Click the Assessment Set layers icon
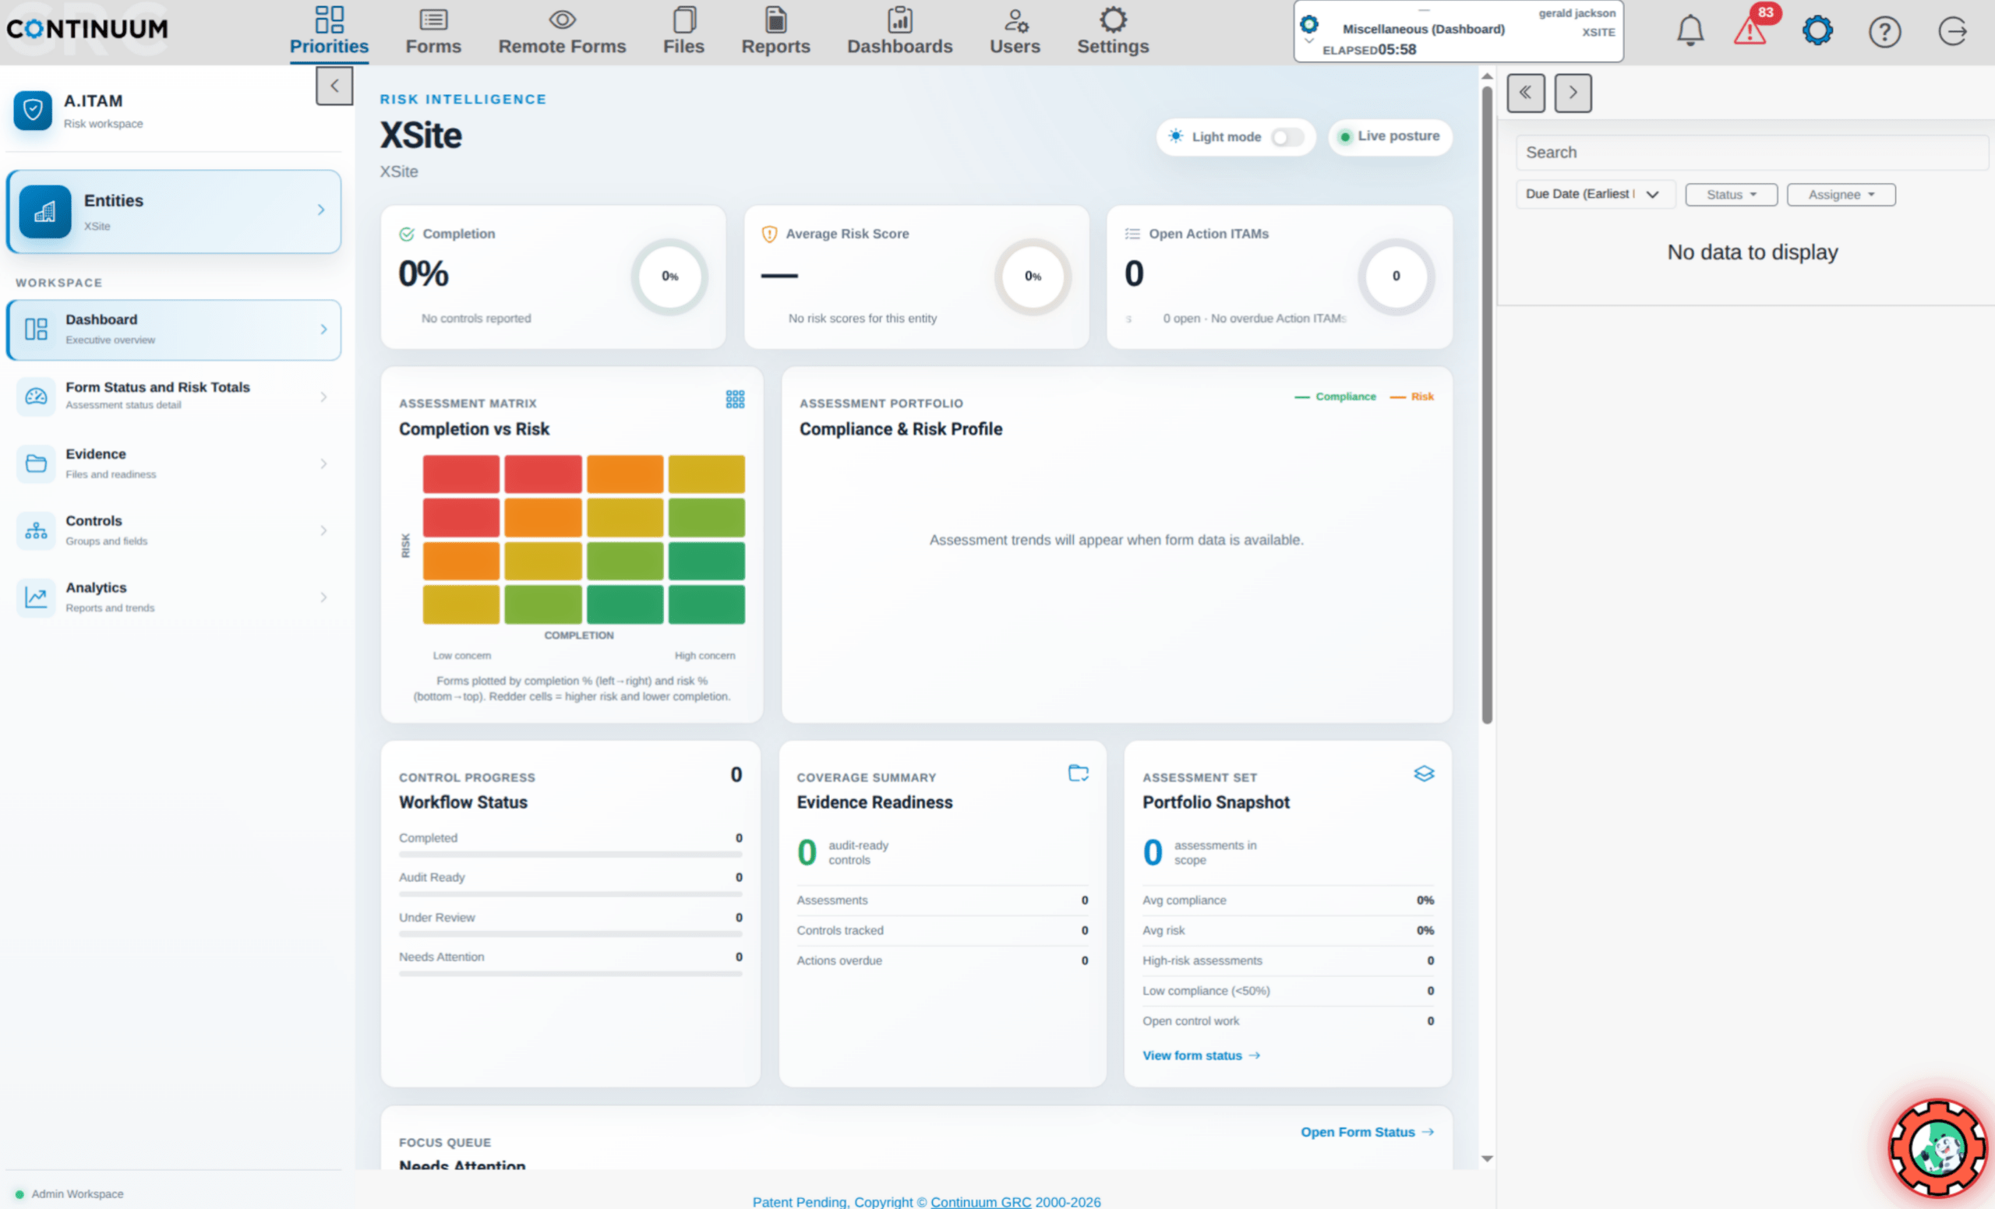The width and height of the screenshot is (1995, 1209). (x=1423, y=774)
